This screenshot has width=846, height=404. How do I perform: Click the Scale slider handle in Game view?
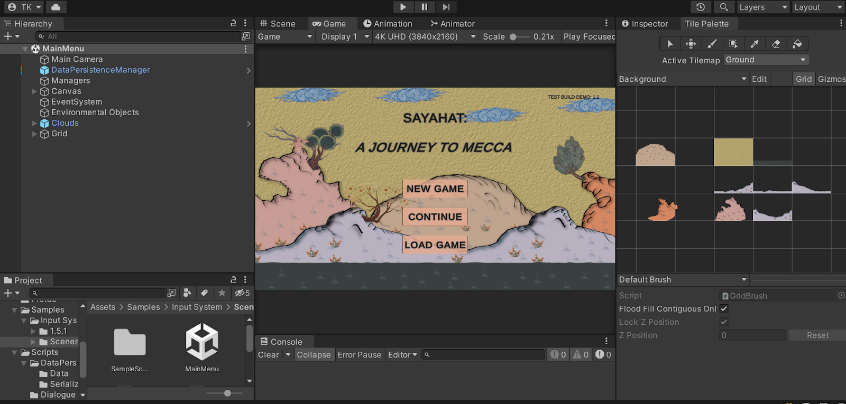(x=513, y=37)
